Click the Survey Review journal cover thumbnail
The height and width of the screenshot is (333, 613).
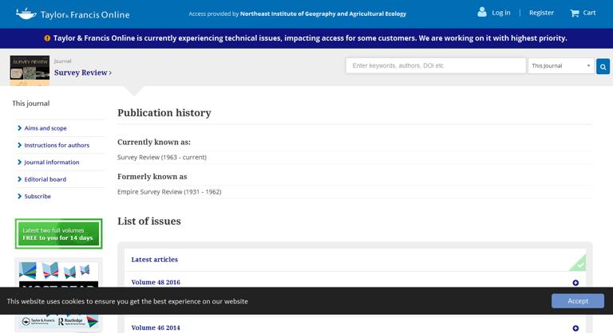click(x=30, y=70)
